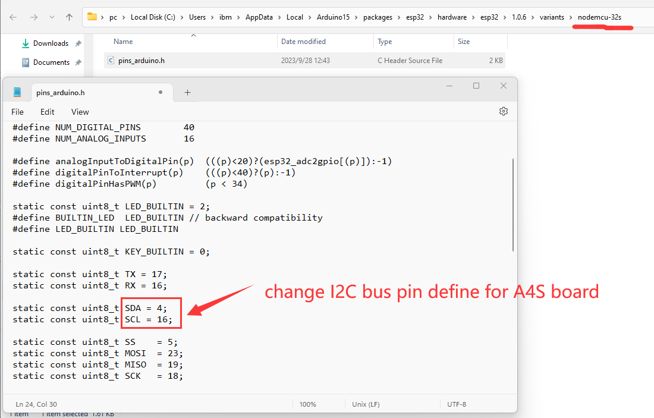Expand the chevron after 'Local Disk (C:)' in the breadcrumb
This screenshot has height=418, width=654.
click(183, 17)
